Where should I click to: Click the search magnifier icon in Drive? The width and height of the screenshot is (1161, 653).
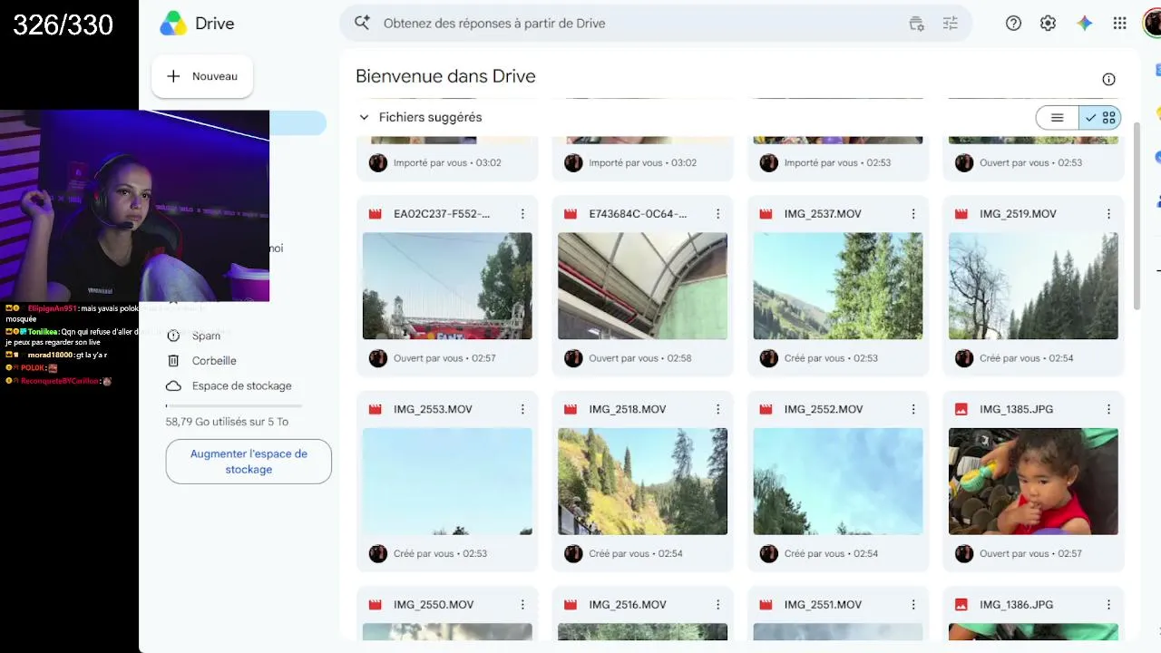[362, 24]
